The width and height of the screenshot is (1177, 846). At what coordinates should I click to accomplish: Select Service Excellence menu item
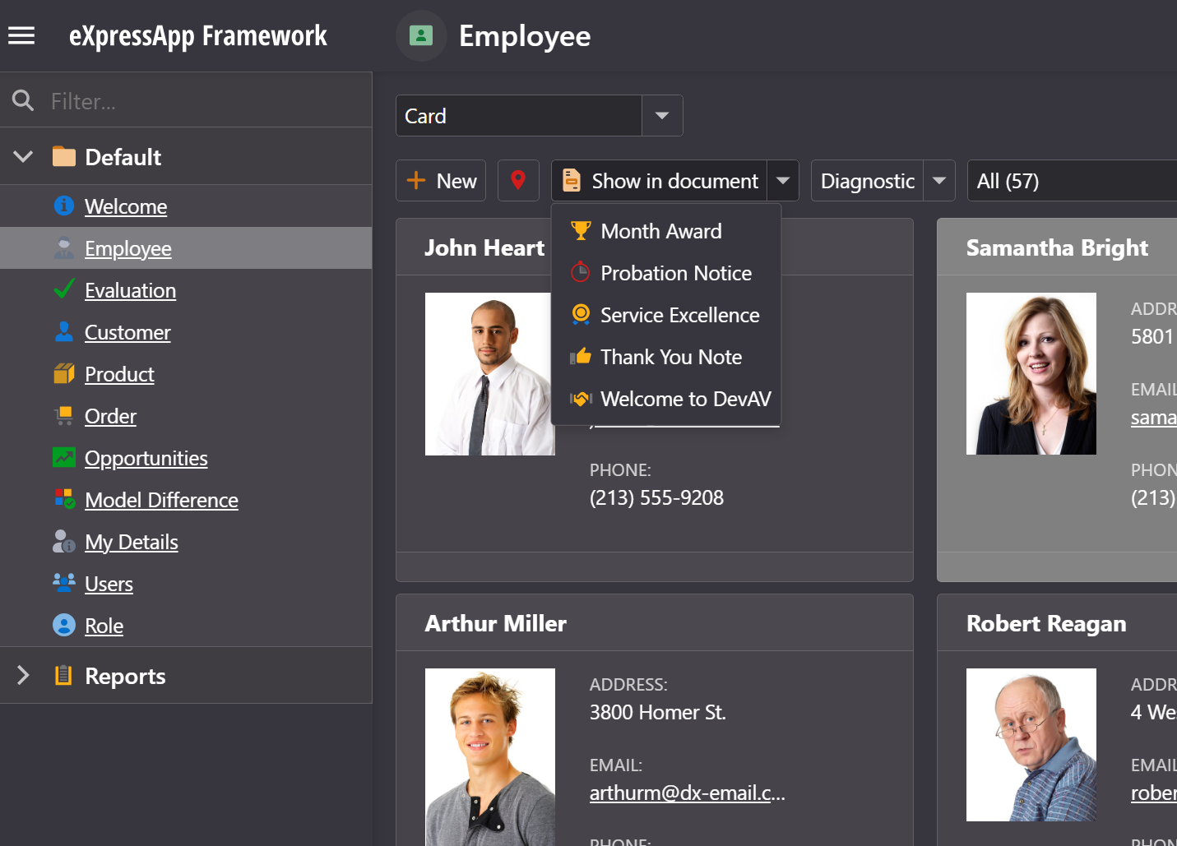[666, 315]
